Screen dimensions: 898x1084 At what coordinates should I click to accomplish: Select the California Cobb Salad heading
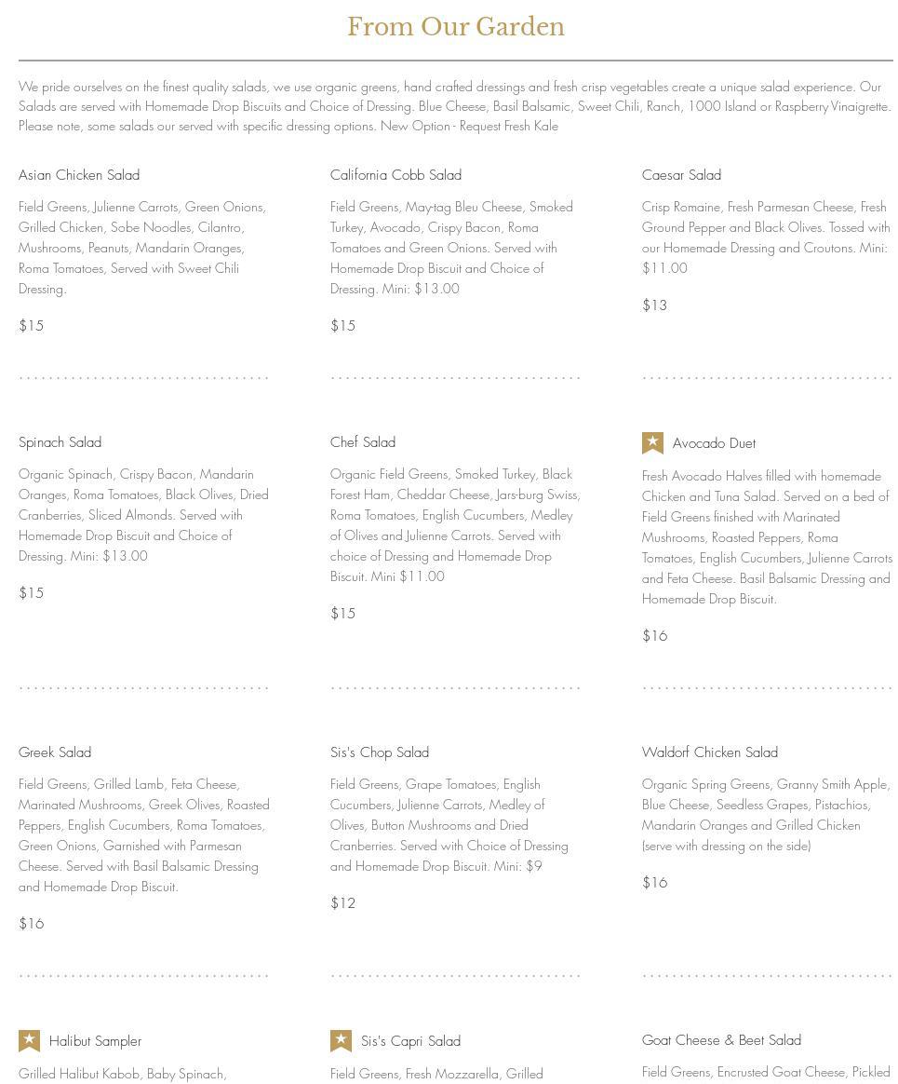(x=395, y=175)
